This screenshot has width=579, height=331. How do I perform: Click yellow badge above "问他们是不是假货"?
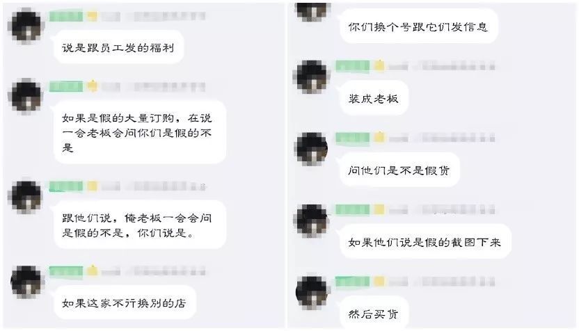pos(379,138)
